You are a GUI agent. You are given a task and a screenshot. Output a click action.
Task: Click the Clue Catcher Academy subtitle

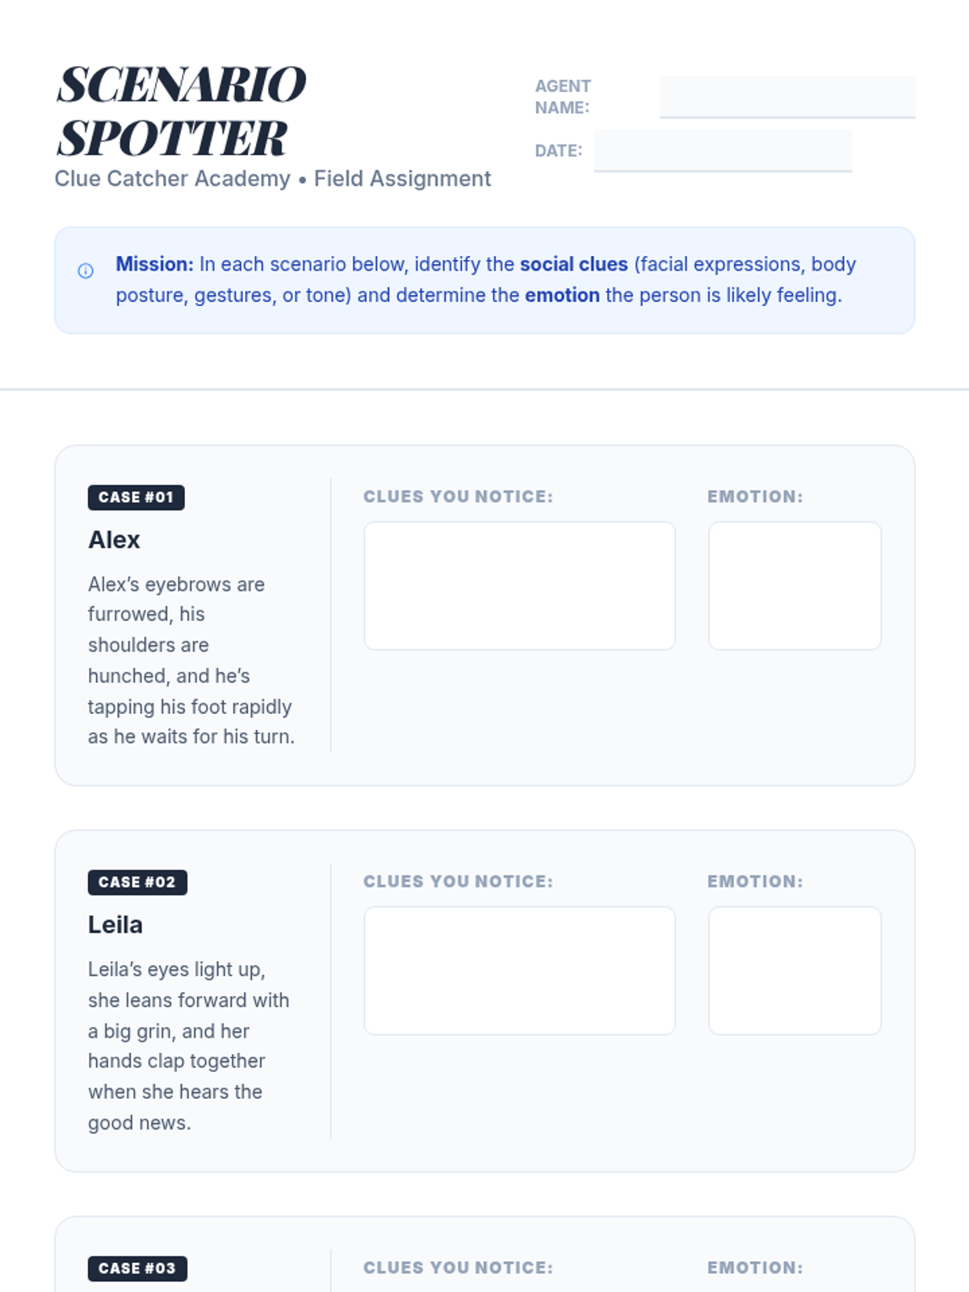tap(272, 178)
